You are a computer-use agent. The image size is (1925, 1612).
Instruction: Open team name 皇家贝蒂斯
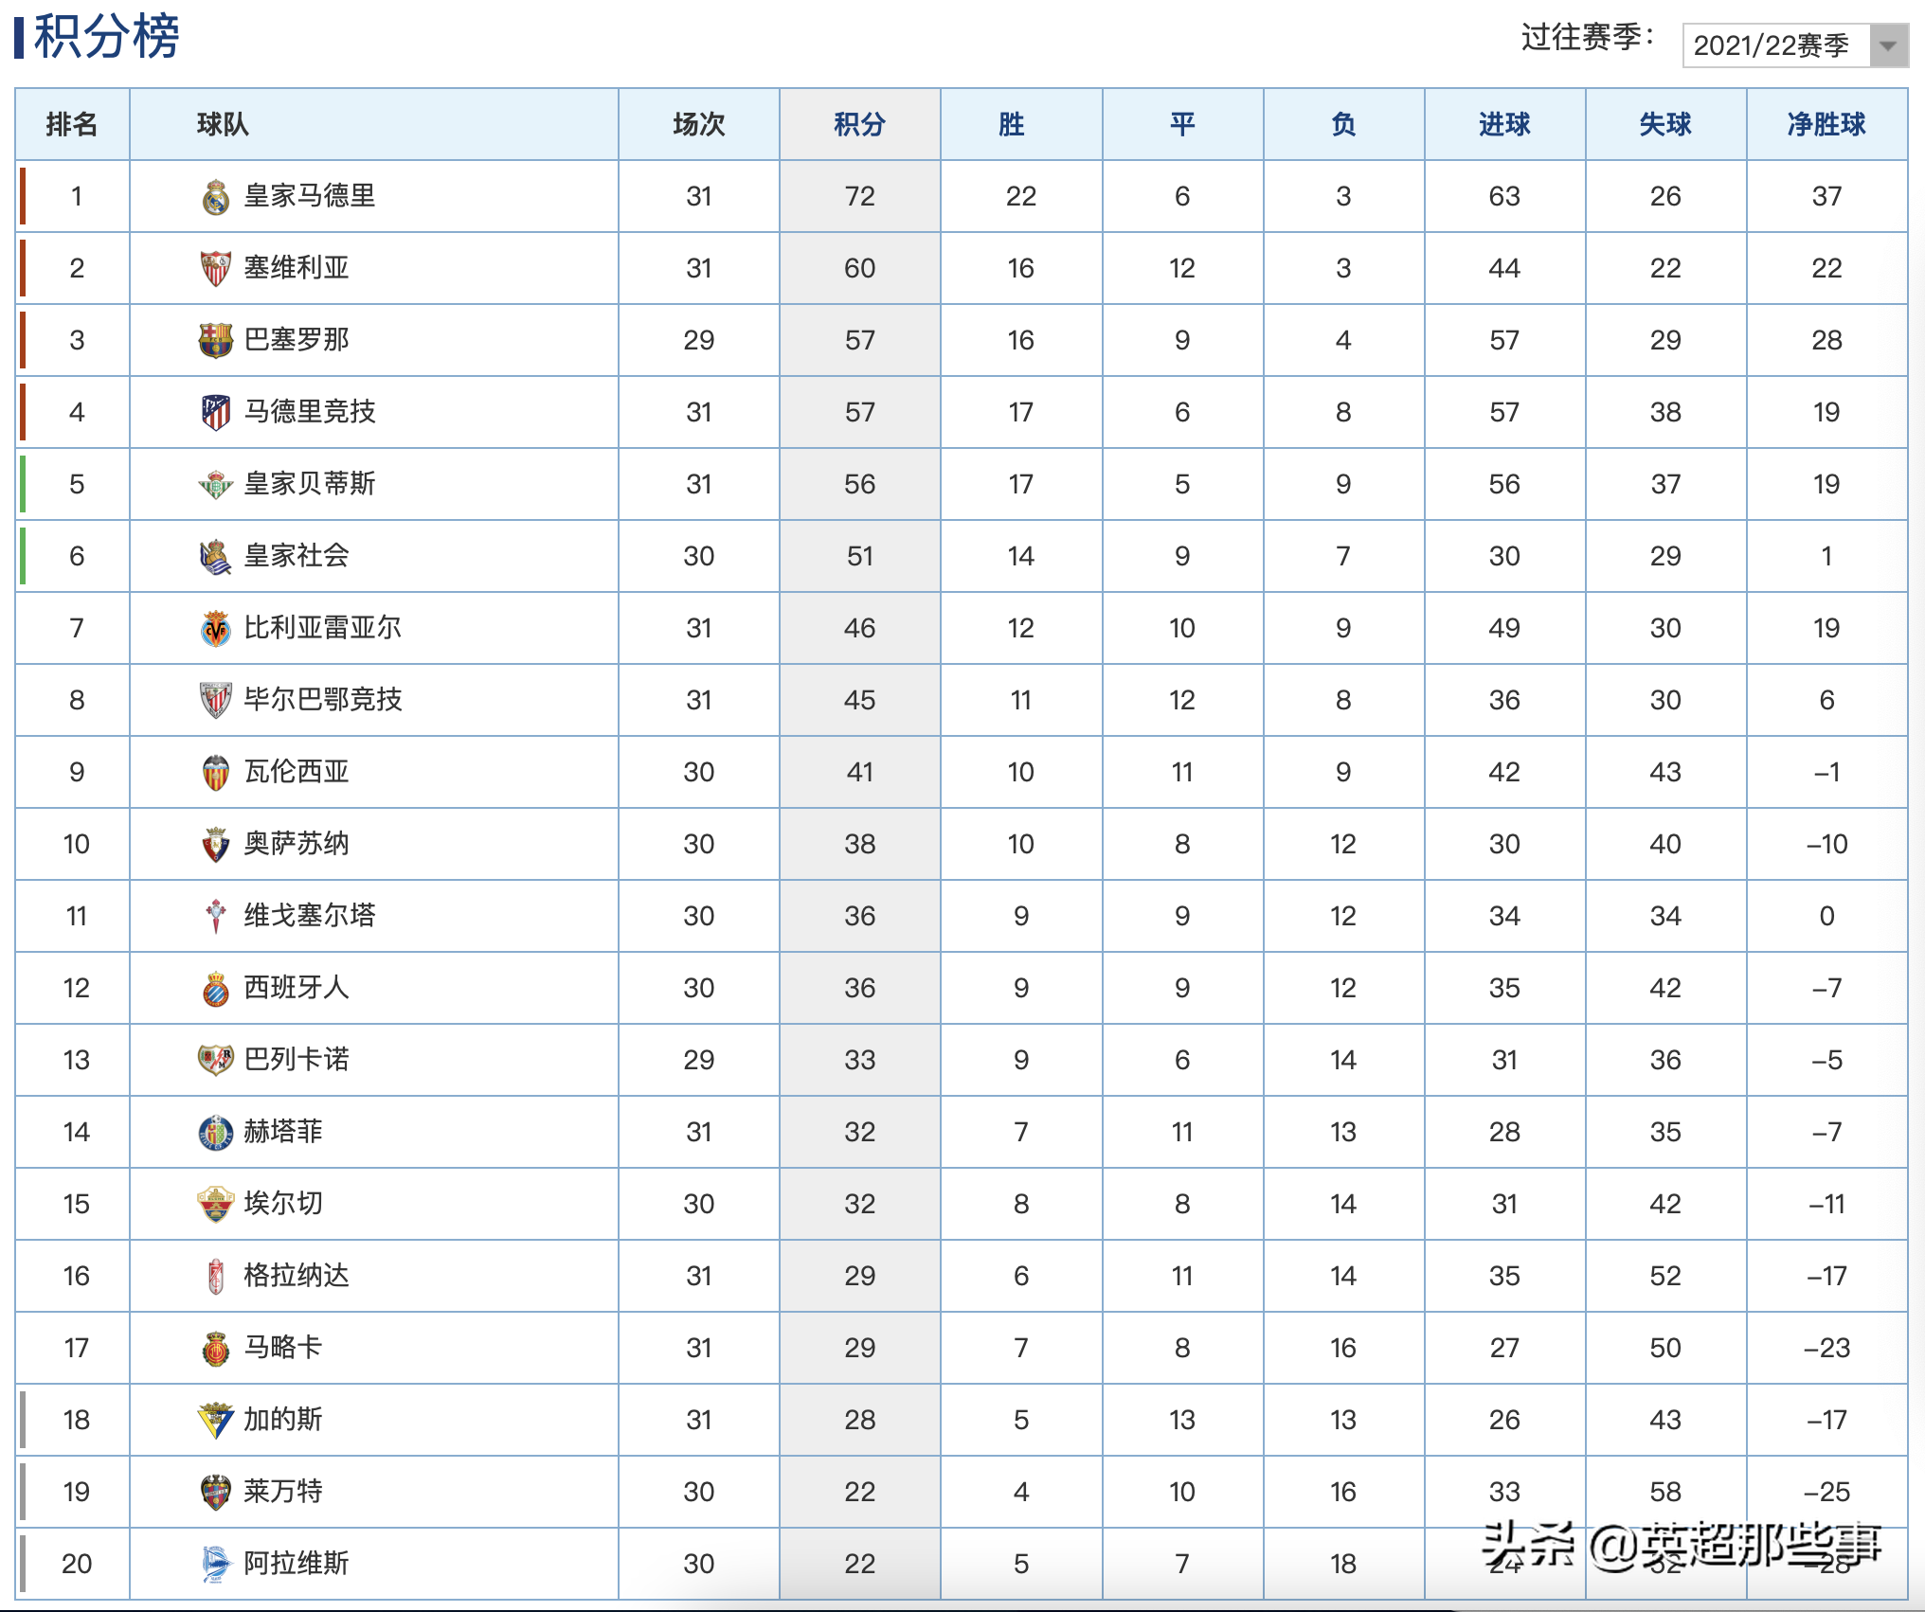coord(310,484)
